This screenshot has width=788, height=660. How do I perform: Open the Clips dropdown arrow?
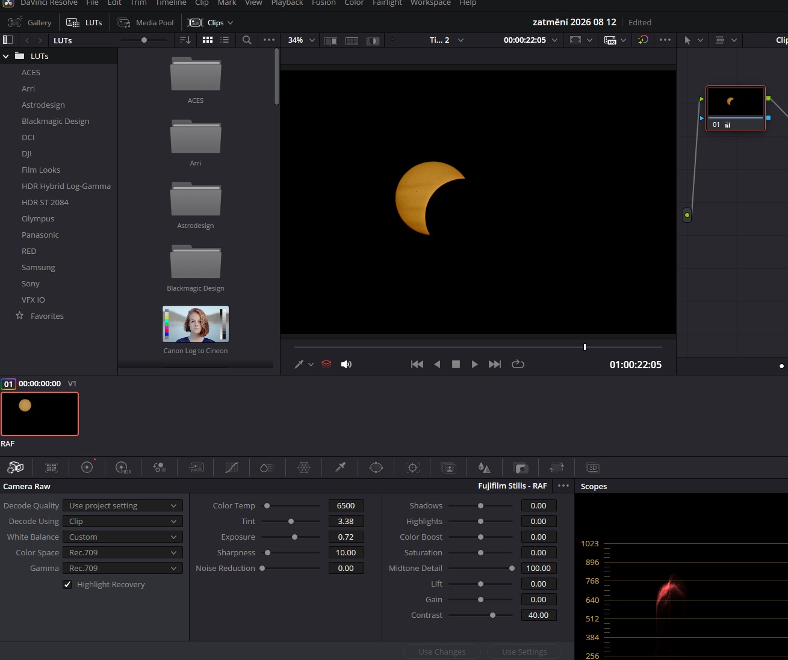coord(230,23)
